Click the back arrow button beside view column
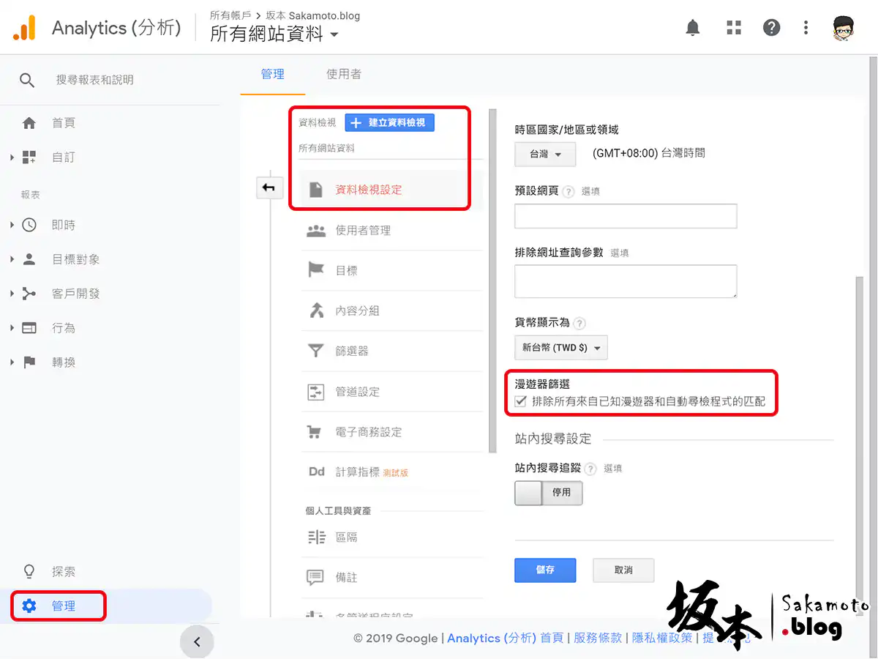 click(269, 188)
